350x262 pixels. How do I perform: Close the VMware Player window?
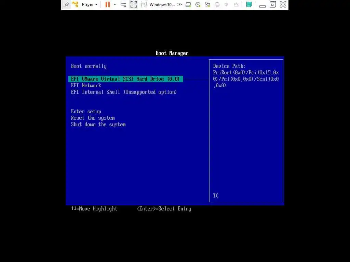[283, 4]
